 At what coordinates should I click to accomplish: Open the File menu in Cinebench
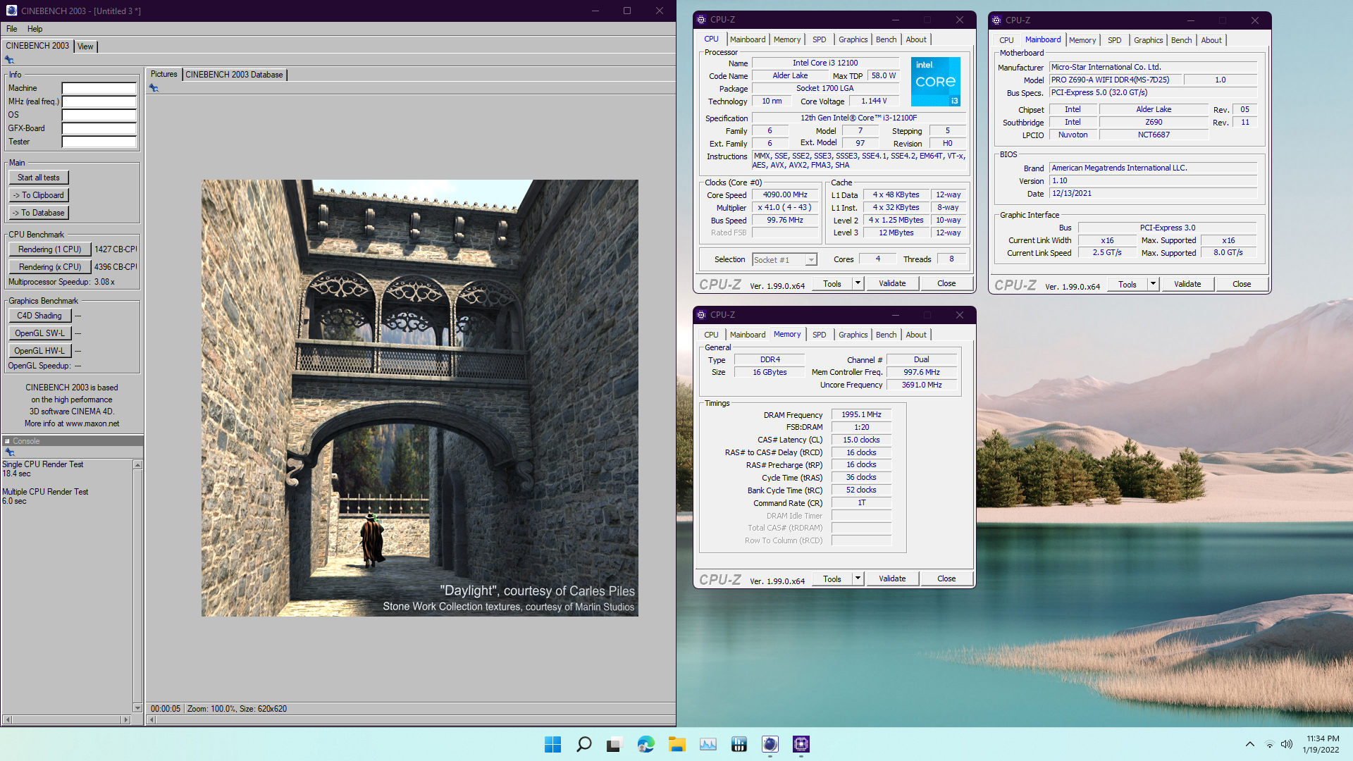tap(12, 29)
